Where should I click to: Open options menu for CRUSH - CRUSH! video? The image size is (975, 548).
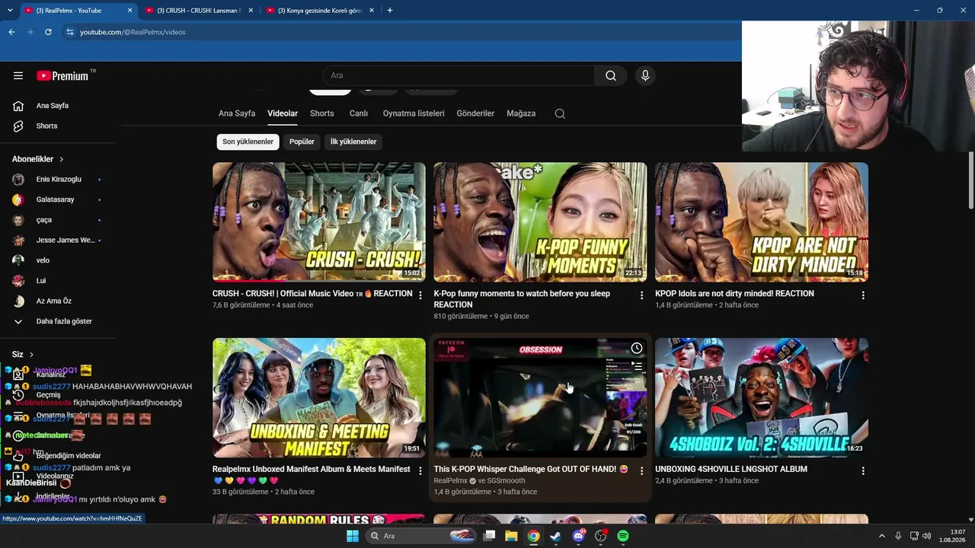(x=420, y=295)
